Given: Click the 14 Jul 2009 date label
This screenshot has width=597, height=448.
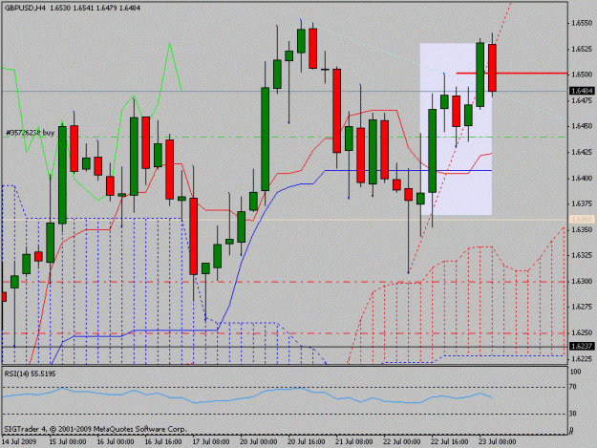Looking at the screenshot, I should pos(19,442).
